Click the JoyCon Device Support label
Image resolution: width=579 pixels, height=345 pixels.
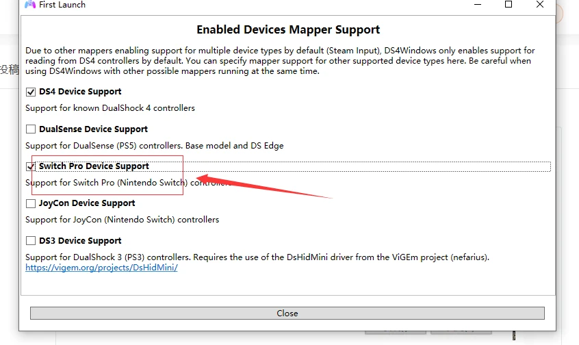[x=87, y=203]
